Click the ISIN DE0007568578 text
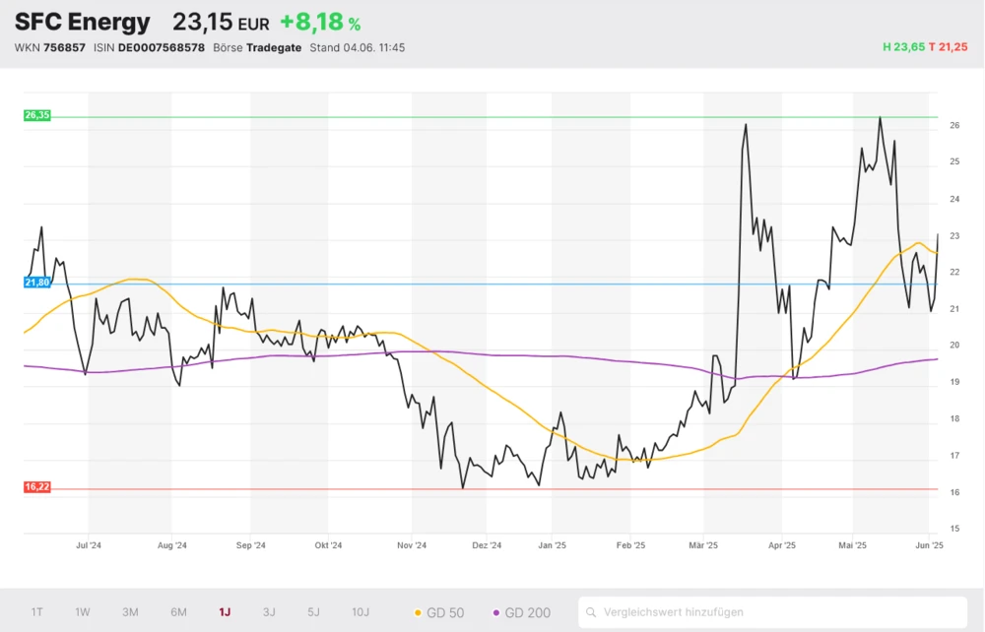 pyautogui.click(x=149, y=47)
